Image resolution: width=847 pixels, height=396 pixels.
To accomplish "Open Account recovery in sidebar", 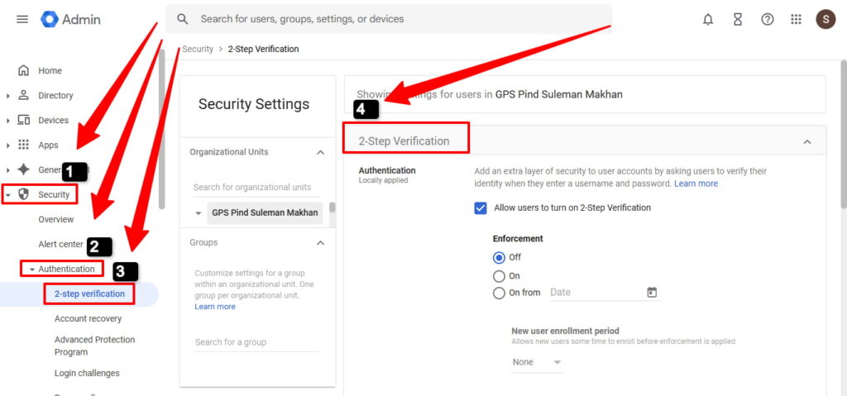I will click(88, 318).
